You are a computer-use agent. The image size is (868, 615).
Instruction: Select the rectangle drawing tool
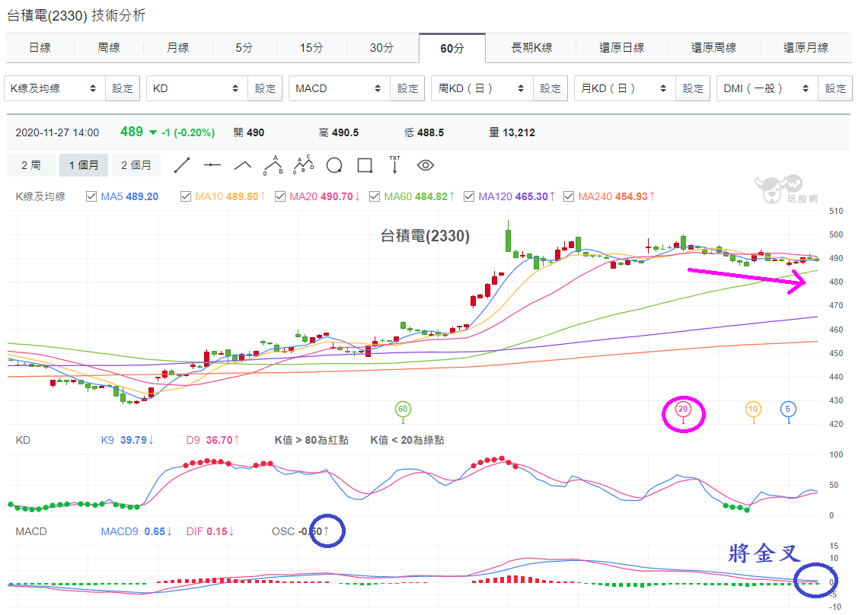365,165
